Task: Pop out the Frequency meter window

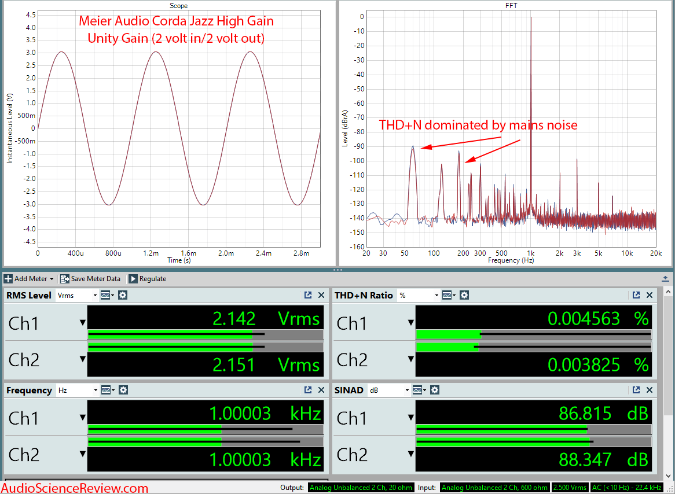Action: [308, 390]
